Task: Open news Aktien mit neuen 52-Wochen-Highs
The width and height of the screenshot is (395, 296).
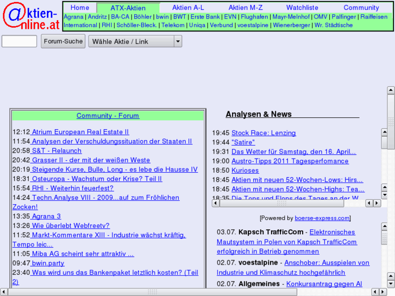Action: [298, 189]
